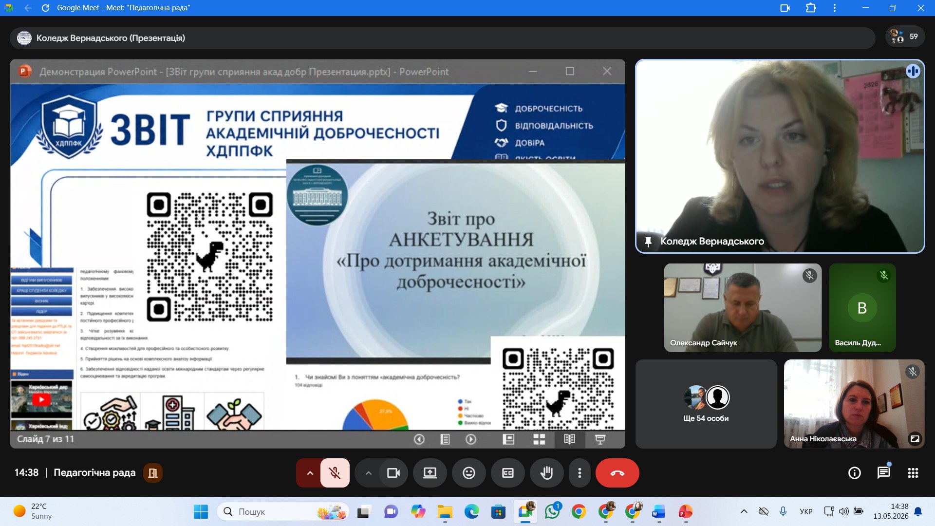
Task: Open the Ще 54 особи tile
Action: click(706, 404)
